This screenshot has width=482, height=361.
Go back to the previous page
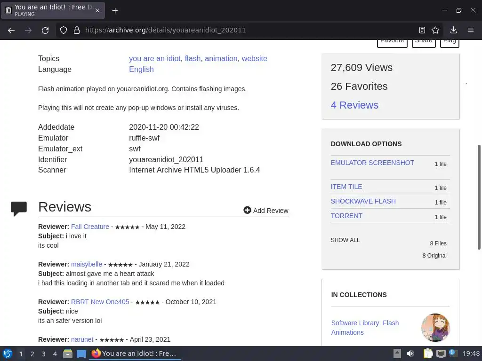(11, 30)
